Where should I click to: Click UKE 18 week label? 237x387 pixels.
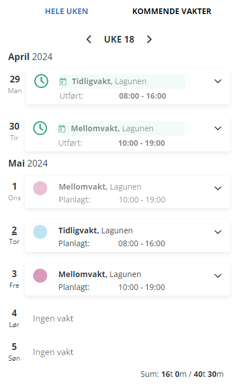(119, 39)
